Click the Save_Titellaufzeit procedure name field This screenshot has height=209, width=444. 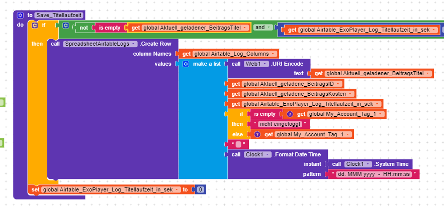point(58,16)
